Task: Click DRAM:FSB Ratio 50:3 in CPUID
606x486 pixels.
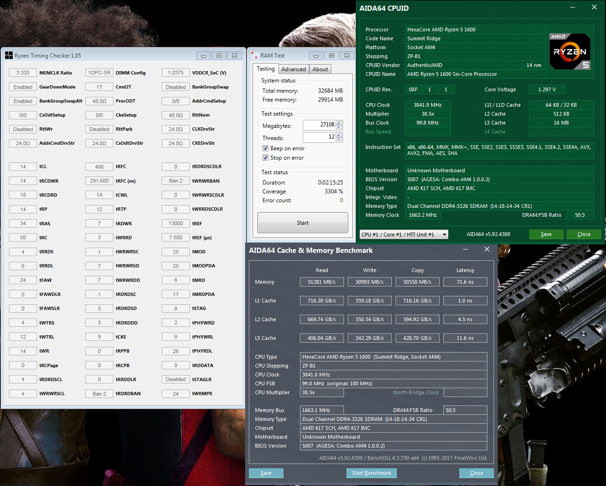Action: pyautogui.click(x=580, y=215)
